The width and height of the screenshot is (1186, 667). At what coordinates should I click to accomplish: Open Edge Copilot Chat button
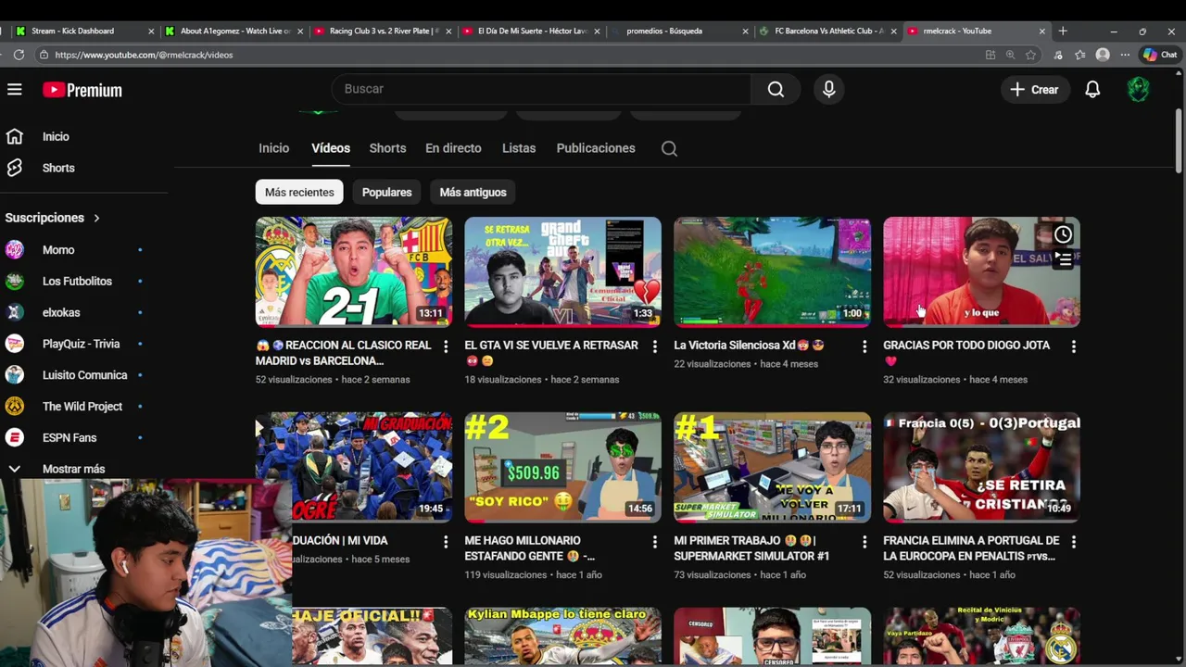pos(1160,55)
